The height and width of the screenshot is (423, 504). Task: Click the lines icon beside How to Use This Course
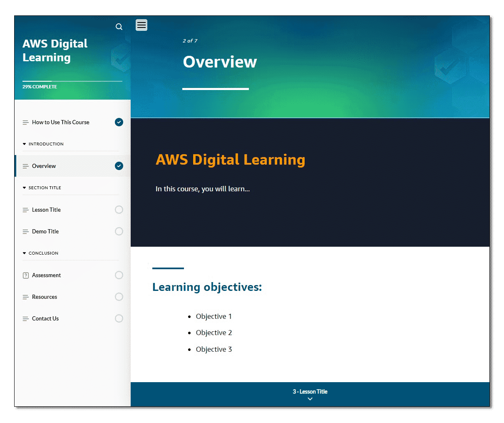[x=25, y=123]
